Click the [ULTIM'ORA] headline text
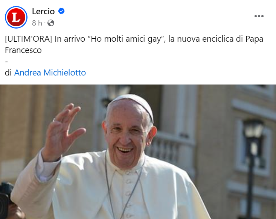276x219 pixels. (28, 39)
